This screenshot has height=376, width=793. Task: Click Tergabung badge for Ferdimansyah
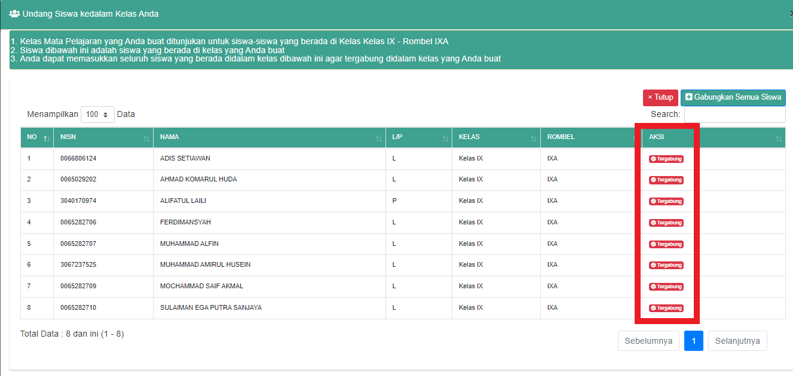(x=666, y=223)
